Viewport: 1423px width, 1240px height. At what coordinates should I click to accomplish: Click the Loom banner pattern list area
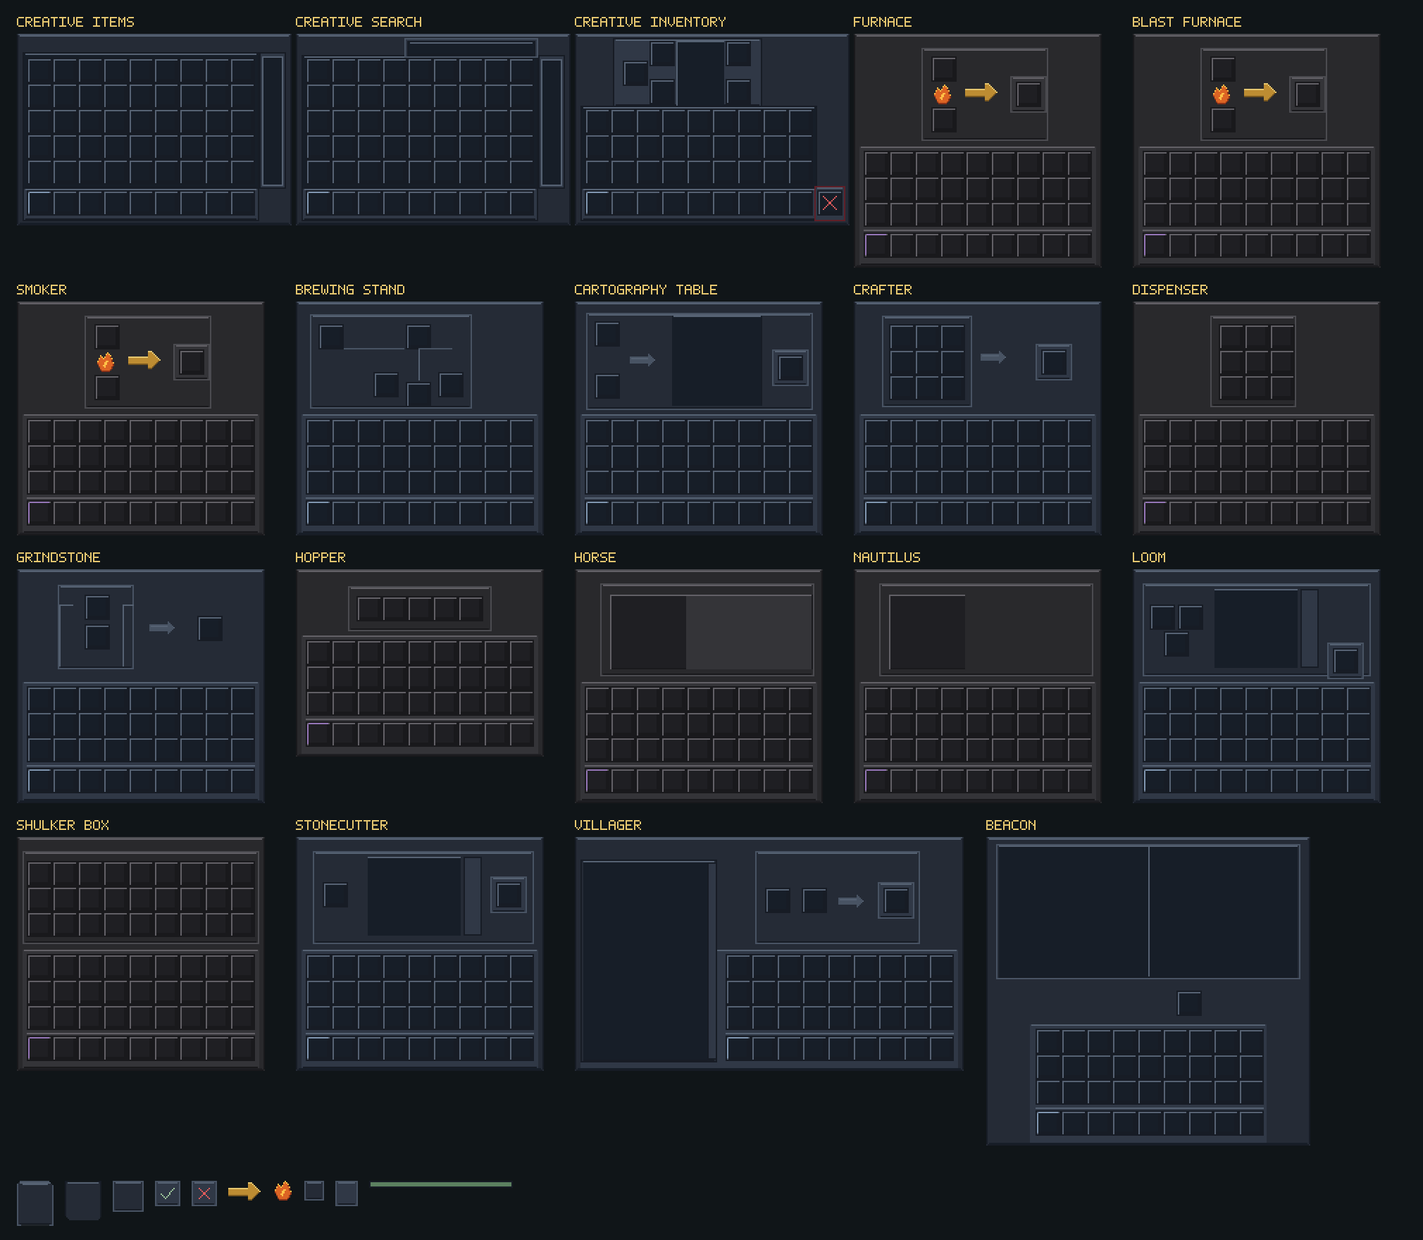[x=1256, y=628]
